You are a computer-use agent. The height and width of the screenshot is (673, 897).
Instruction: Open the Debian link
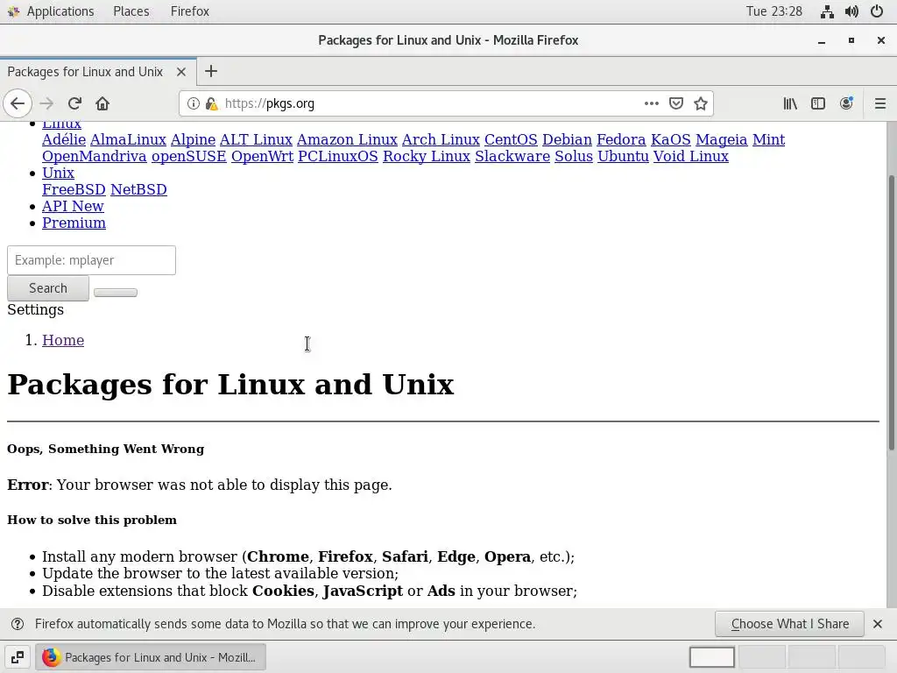point(567,139)
